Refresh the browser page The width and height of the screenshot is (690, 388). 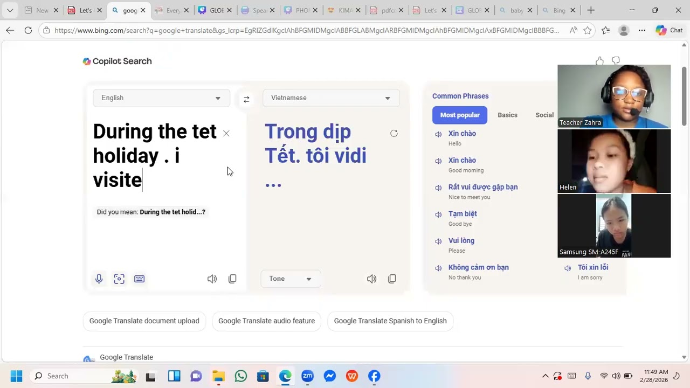click(x=28, y=30)
